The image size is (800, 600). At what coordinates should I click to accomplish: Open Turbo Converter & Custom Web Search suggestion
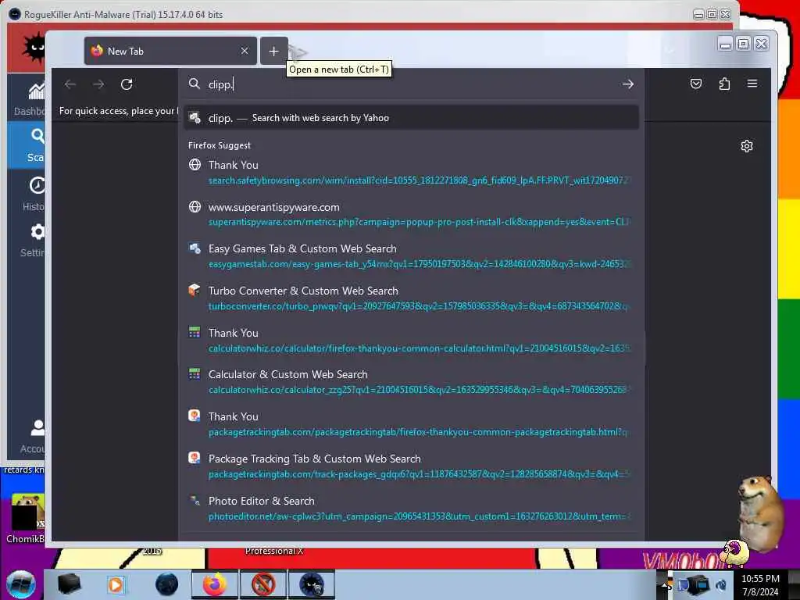(411, 298)
